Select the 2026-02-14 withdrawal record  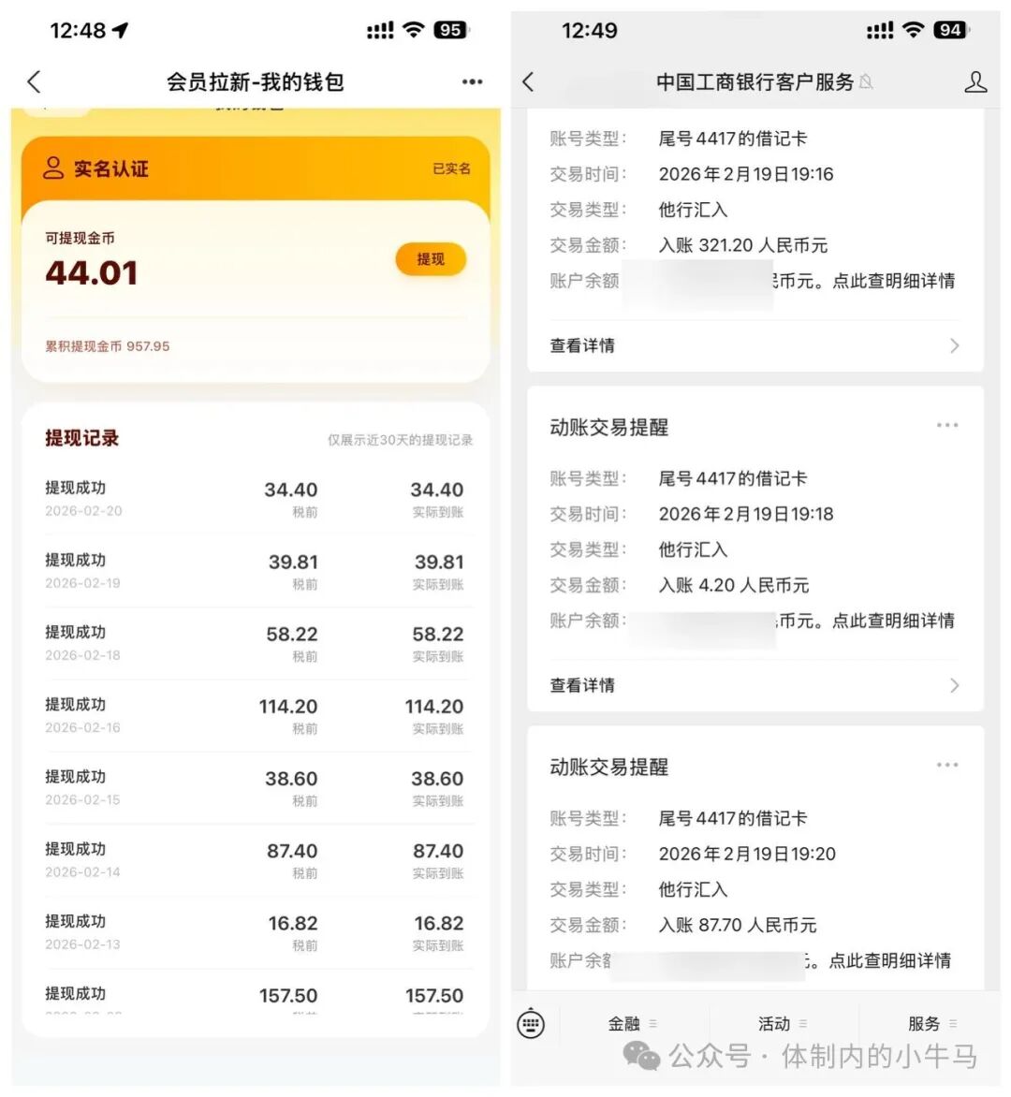(256, 860)
